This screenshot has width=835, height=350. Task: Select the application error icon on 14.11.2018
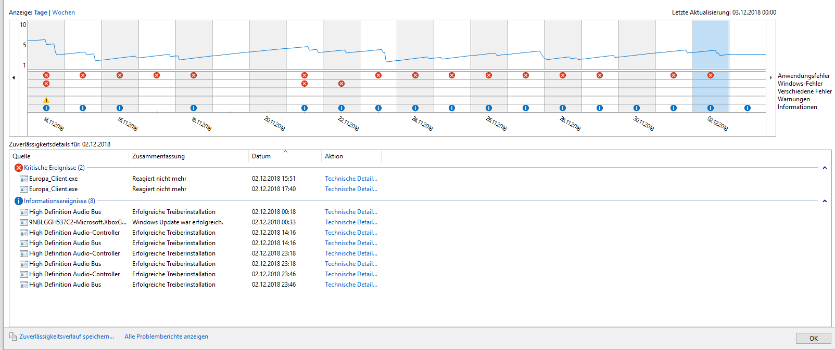[x=46, y=75]
